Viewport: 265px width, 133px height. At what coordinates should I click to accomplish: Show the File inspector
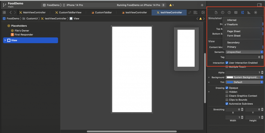(x=216, y=12)
